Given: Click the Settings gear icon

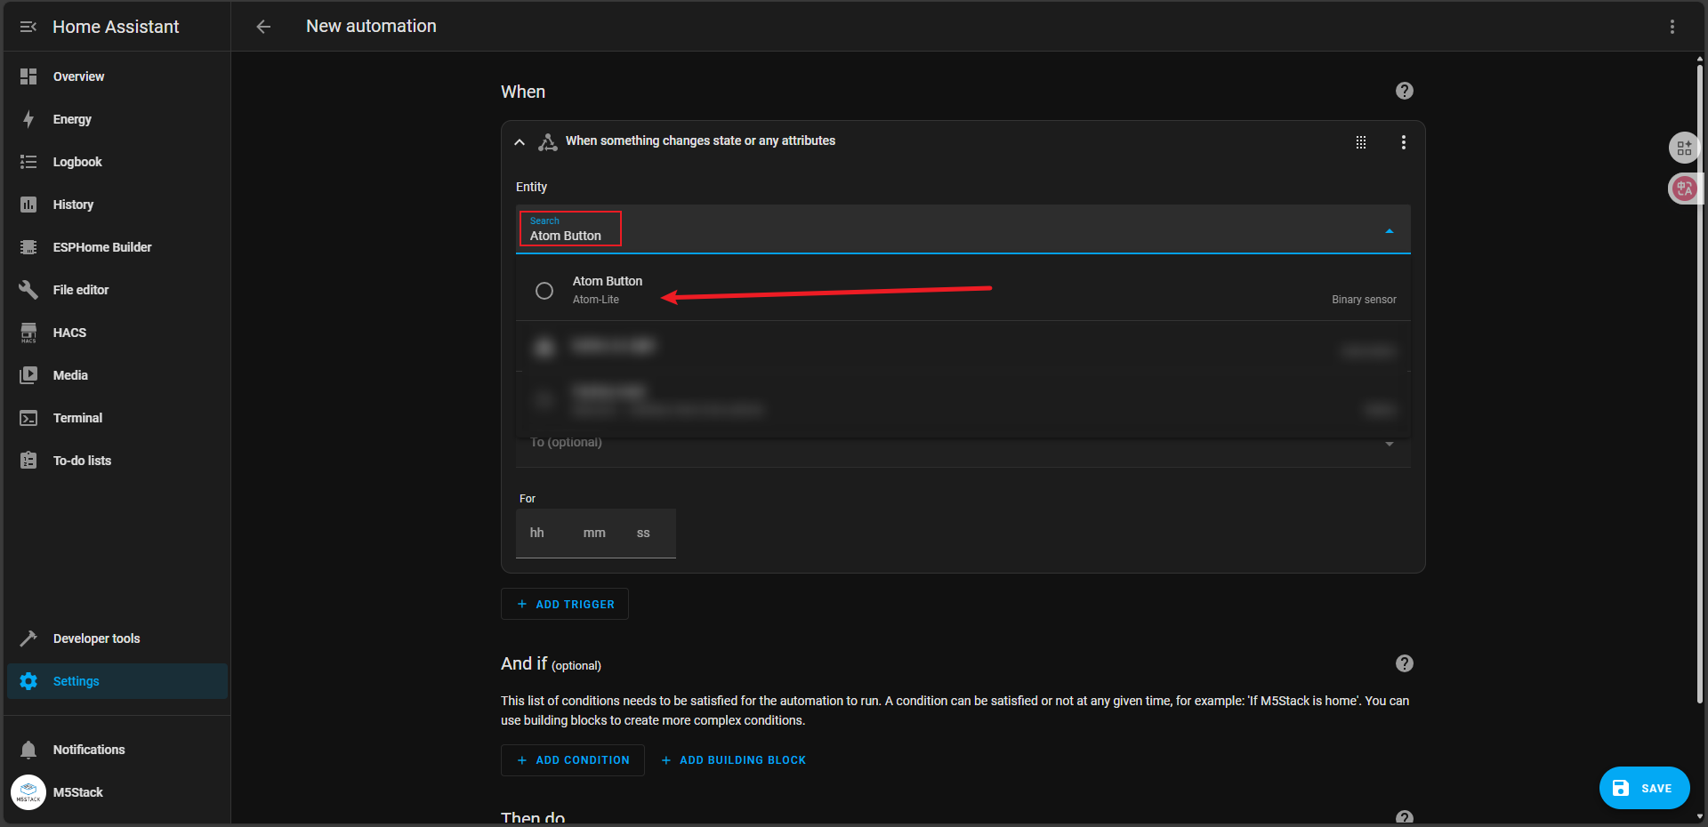Looking at the screenshot, I should 28,681.
